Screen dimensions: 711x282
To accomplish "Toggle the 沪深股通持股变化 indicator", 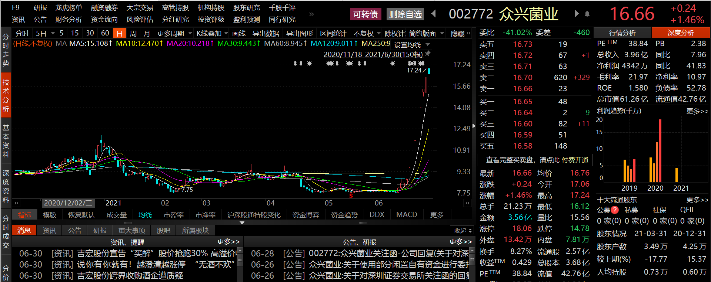I will (254, 215).
